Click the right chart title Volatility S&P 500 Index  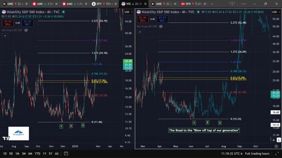(x=160, y=12)
